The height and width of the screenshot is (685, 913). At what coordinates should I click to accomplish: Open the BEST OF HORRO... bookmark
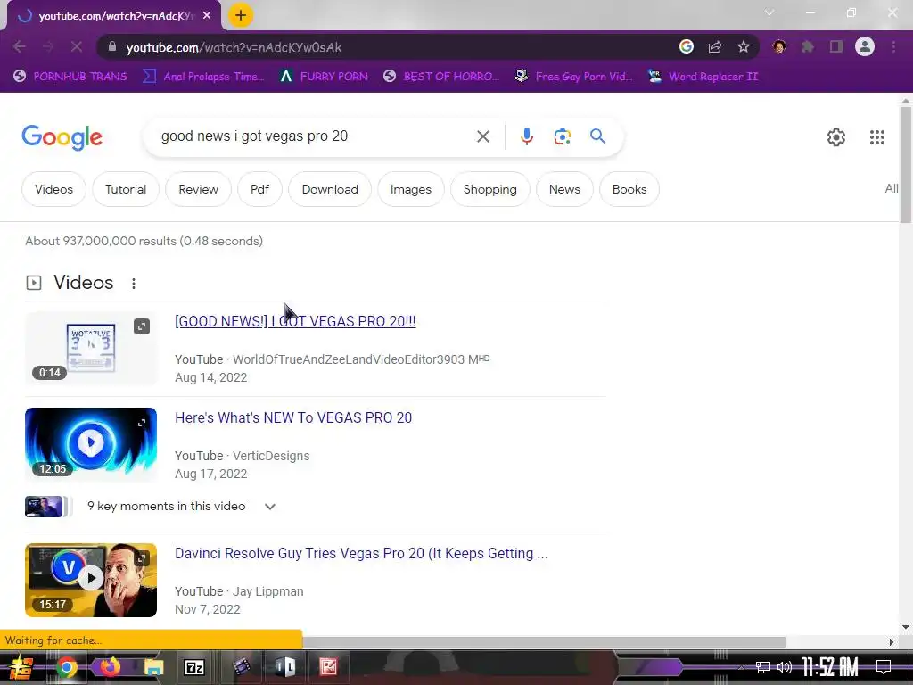click(441, 77)
